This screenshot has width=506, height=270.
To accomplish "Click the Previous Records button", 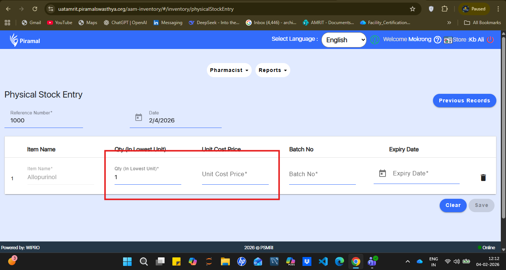I will pos(464,101).
